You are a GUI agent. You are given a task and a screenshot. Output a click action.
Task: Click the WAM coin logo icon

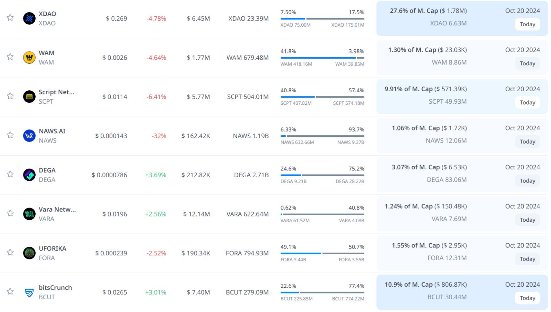click(x=29, y=58)
